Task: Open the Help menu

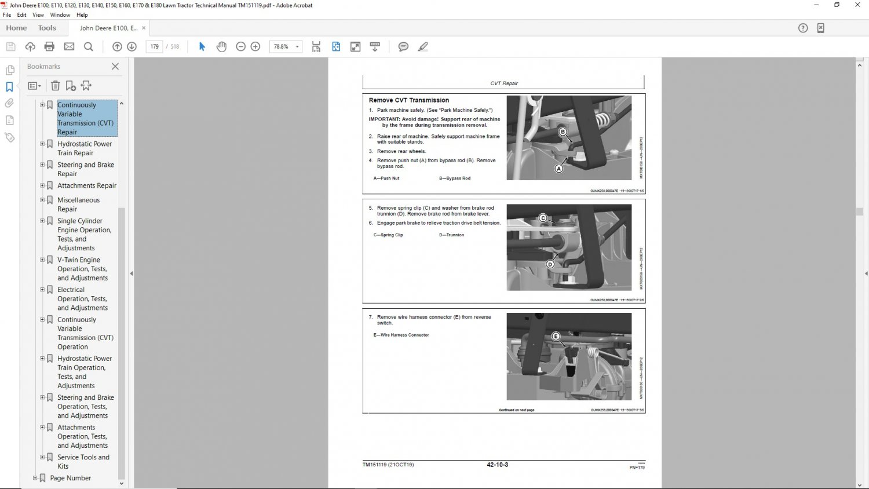Action: coord(82,15)
